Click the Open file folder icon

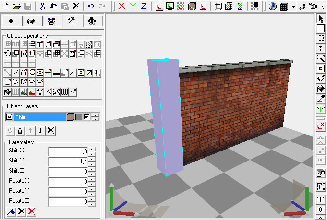click(x=17, y=6)
